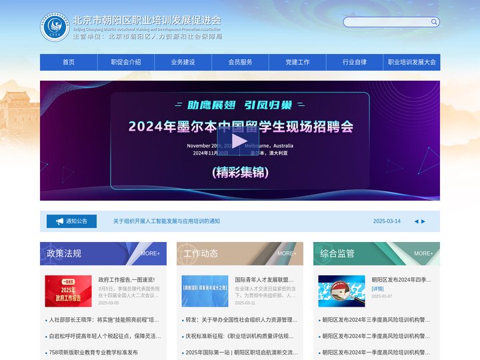The height and width of the screenshot is (360, 480).
Task: Open article 白岩松呼吁提高年轻人个税起征点
Action: [105, 336]
